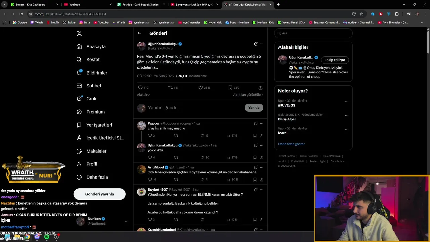Share the main post

click(x=260, y=88)
